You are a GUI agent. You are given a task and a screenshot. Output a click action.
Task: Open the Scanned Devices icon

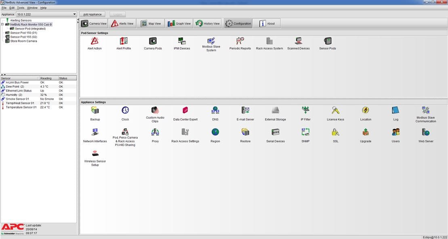(299, 41)
